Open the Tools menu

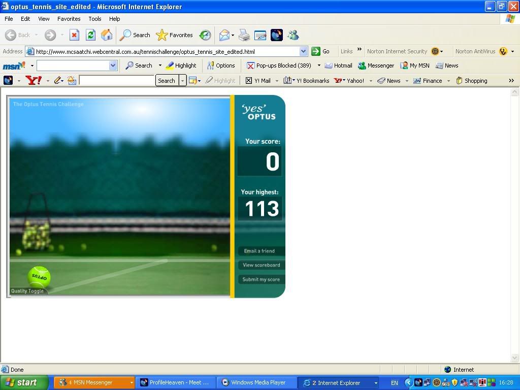coord(95,19)
